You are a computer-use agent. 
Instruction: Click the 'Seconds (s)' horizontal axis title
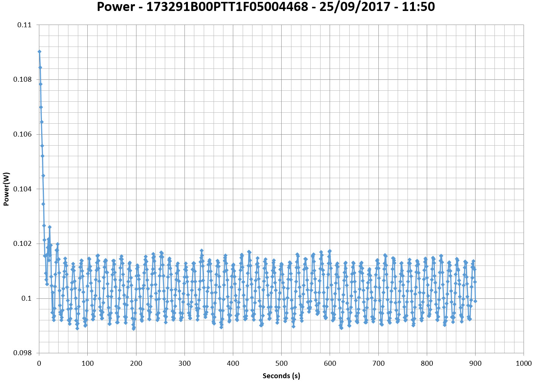pyautogui.click(x=281, y=376)
